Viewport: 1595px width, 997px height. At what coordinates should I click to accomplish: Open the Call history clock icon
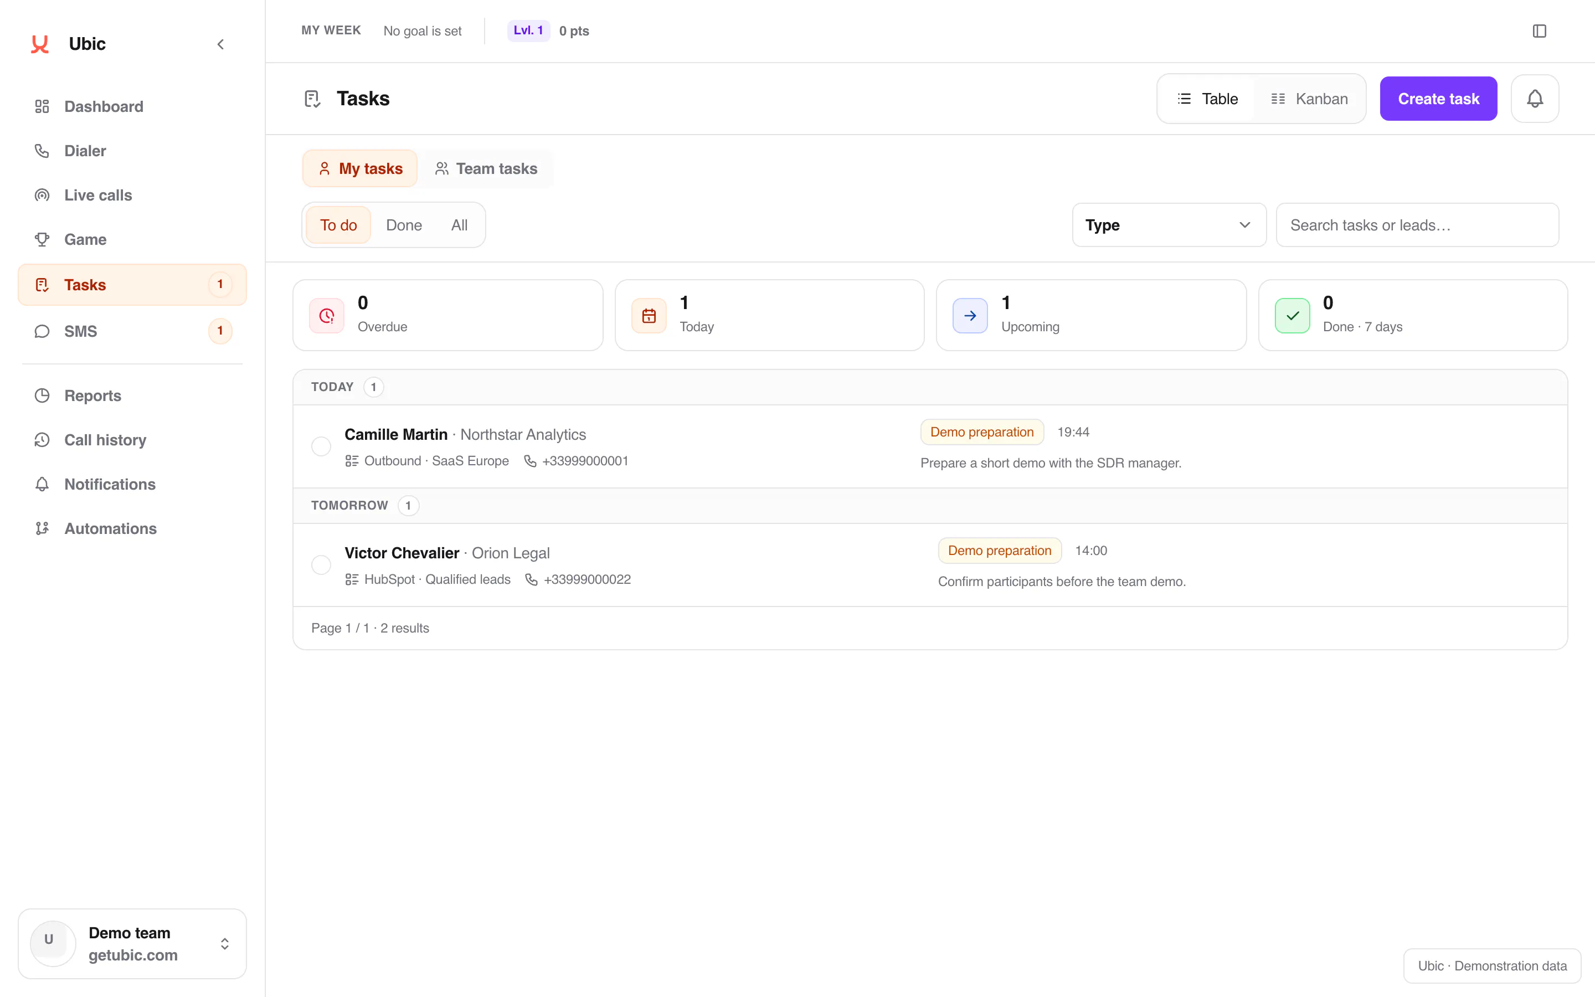pyautogui.click(x=42, y=439)
